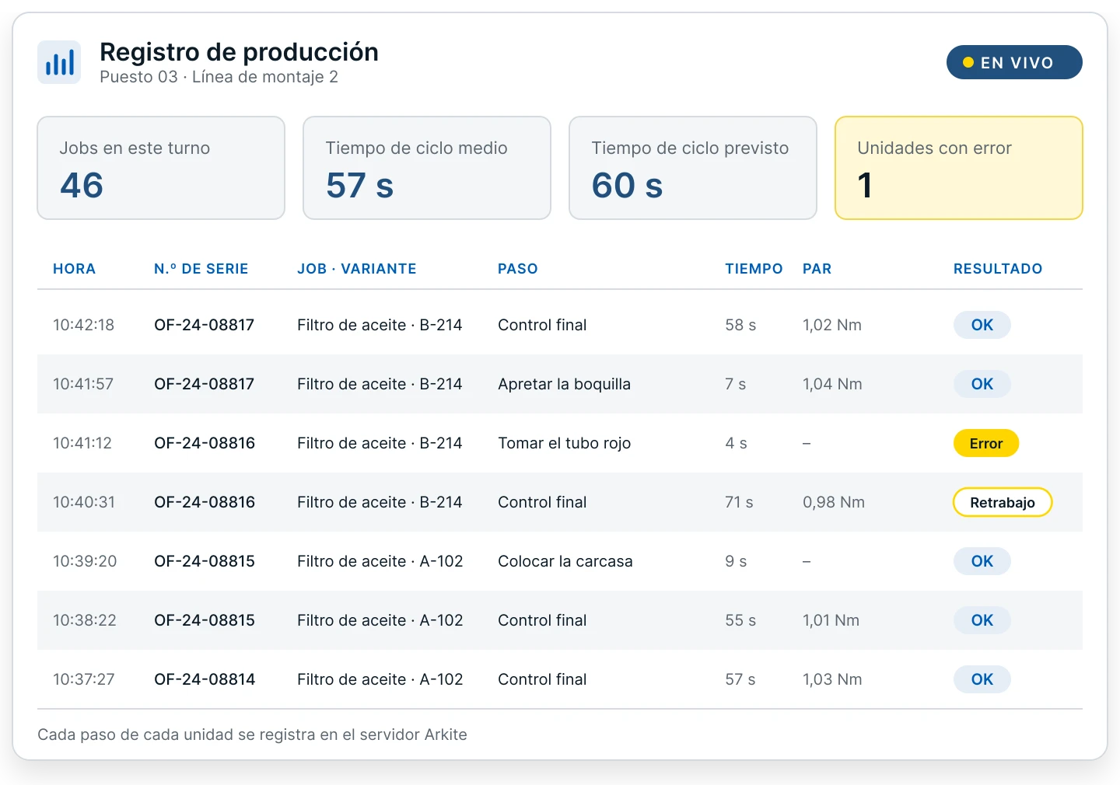Click the Apretar la boquilla step
Viewport: 1120px width, 785px height.
tap(565, 384)
